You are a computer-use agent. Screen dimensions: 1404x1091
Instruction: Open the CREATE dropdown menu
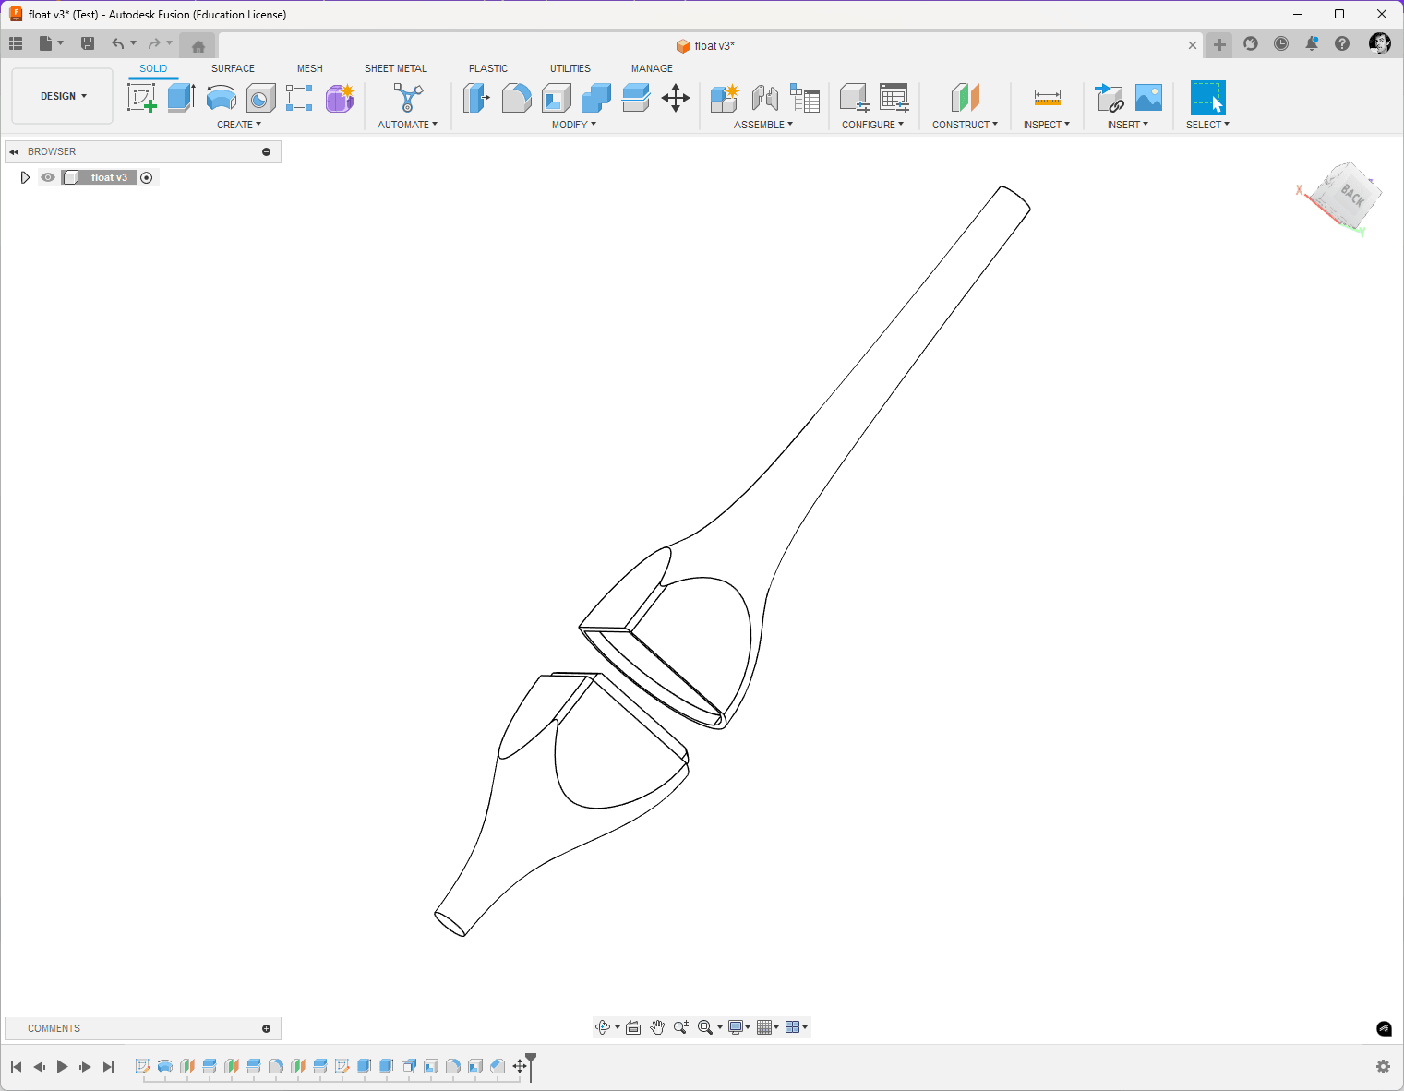(239, 125)
